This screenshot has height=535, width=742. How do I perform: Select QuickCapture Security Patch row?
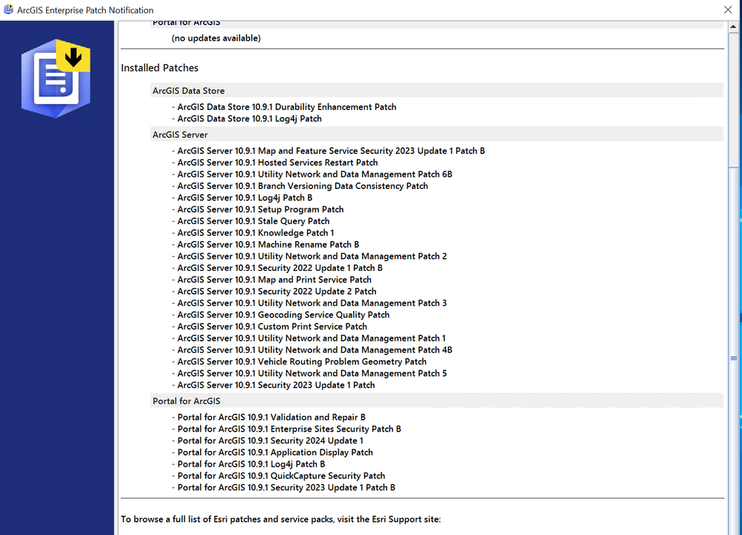point(278,475)
